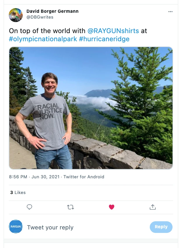The width and height of the screenshot is (183, 248).
Task: Open the three-dot more options menu
Action: click(170, 12)
